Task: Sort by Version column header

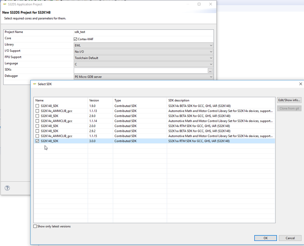Action: 101,100
